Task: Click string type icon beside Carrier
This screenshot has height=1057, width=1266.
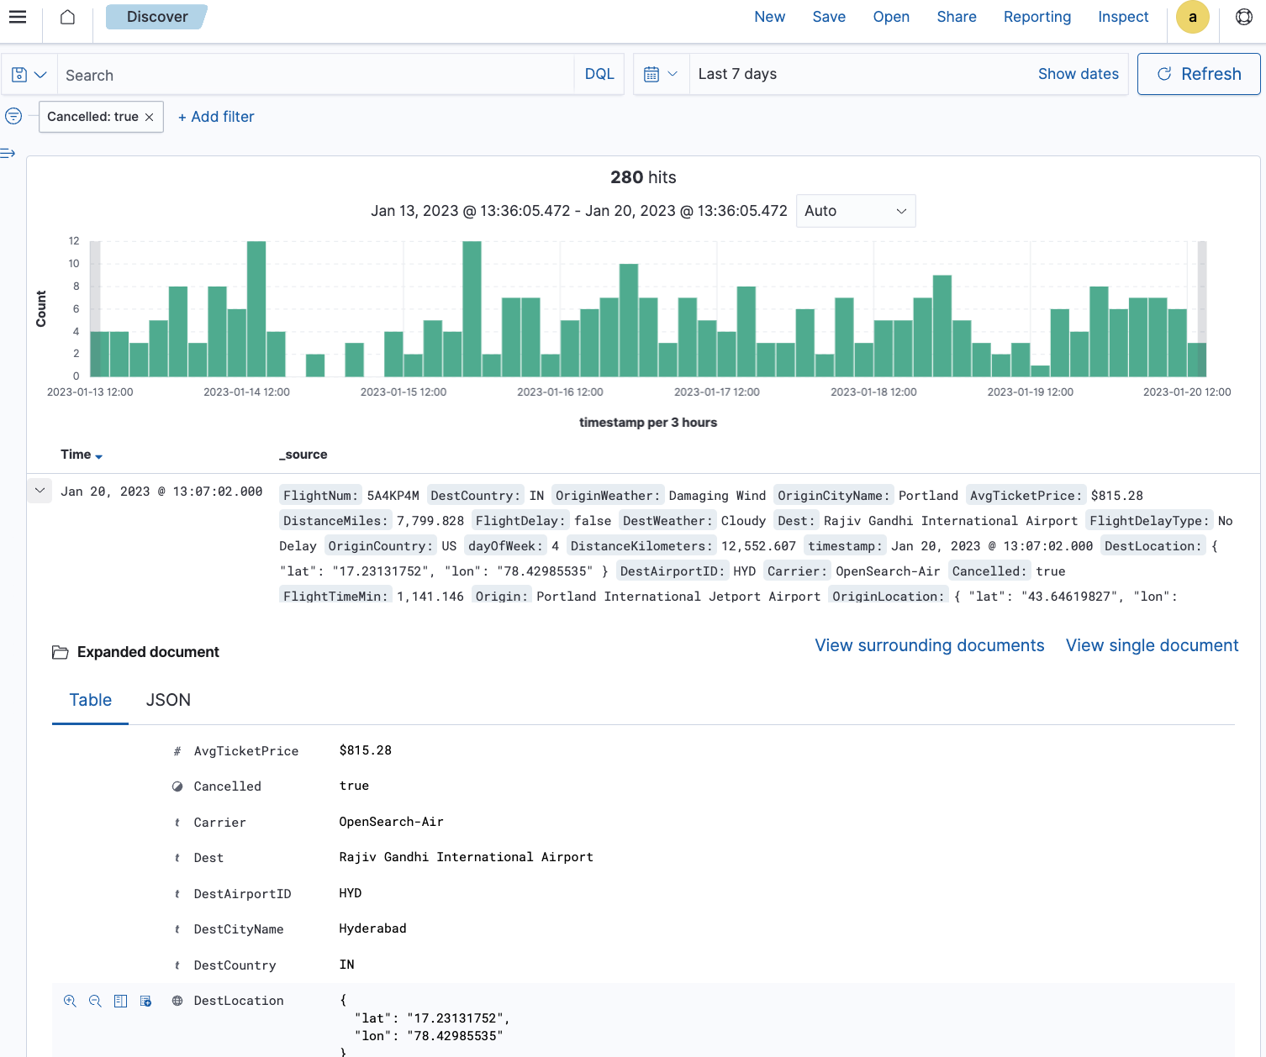Action: (x=177, y=823)
